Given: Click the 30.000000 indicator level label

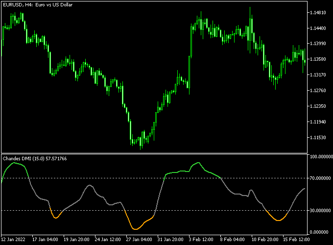Looking at the screenshot, I should tap(321, 211).
